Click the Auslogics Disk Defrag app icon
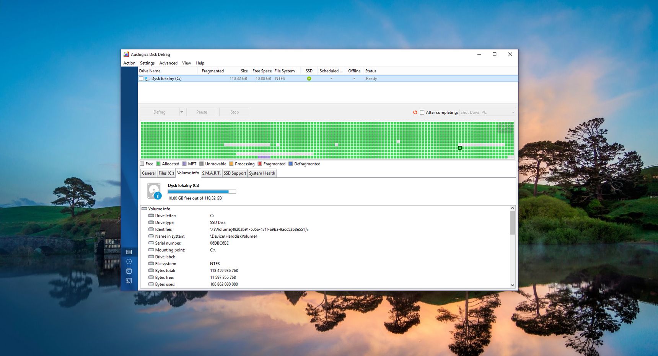 point(126,54)
